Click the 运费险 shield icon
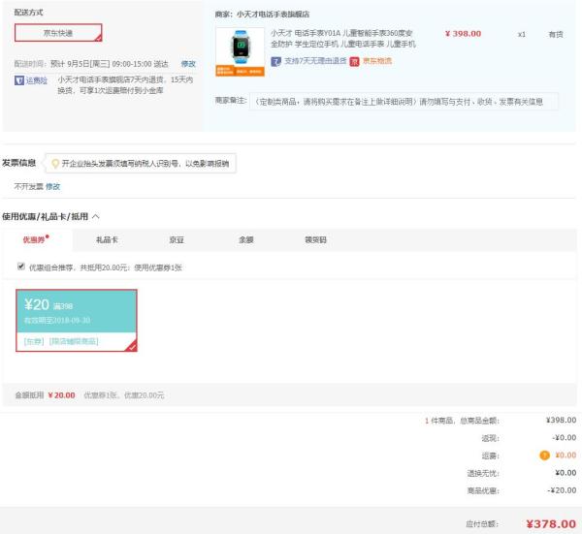The width and height of the screenshot is (582, 534). click(x=19, y=80)
